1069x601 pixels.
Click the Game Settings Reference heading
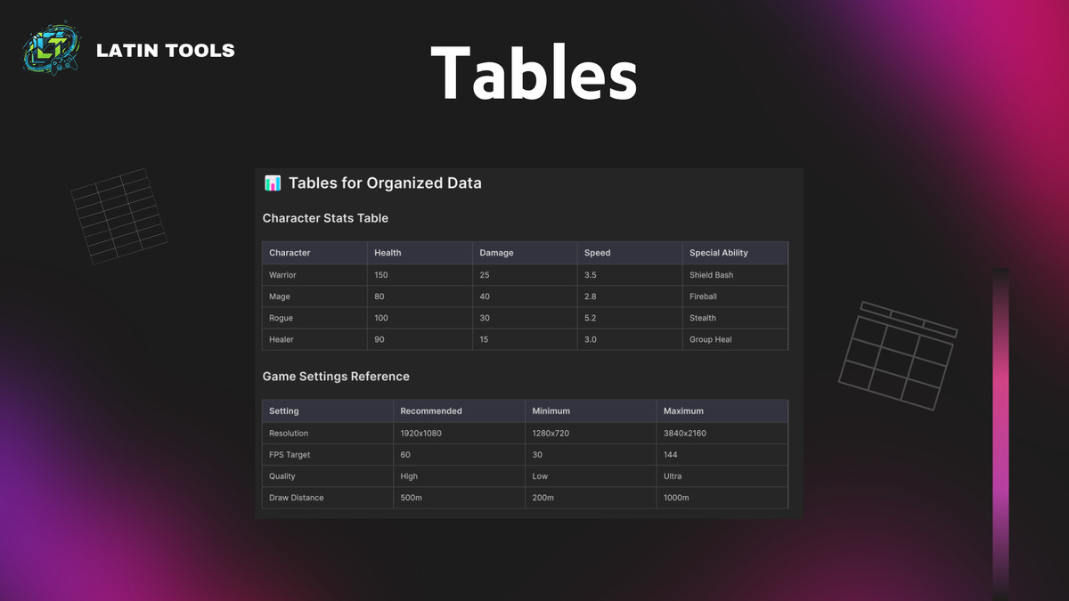click(336, 377)
